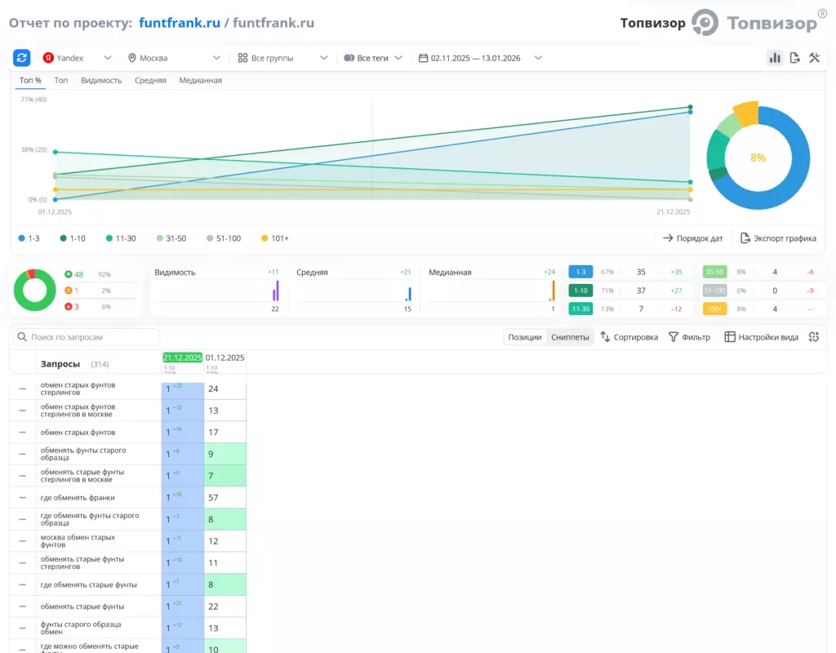This screenshot has width=836, height=653.
Task: Toggle the 101+ series in chart legend
Action: tap(274, 238)
